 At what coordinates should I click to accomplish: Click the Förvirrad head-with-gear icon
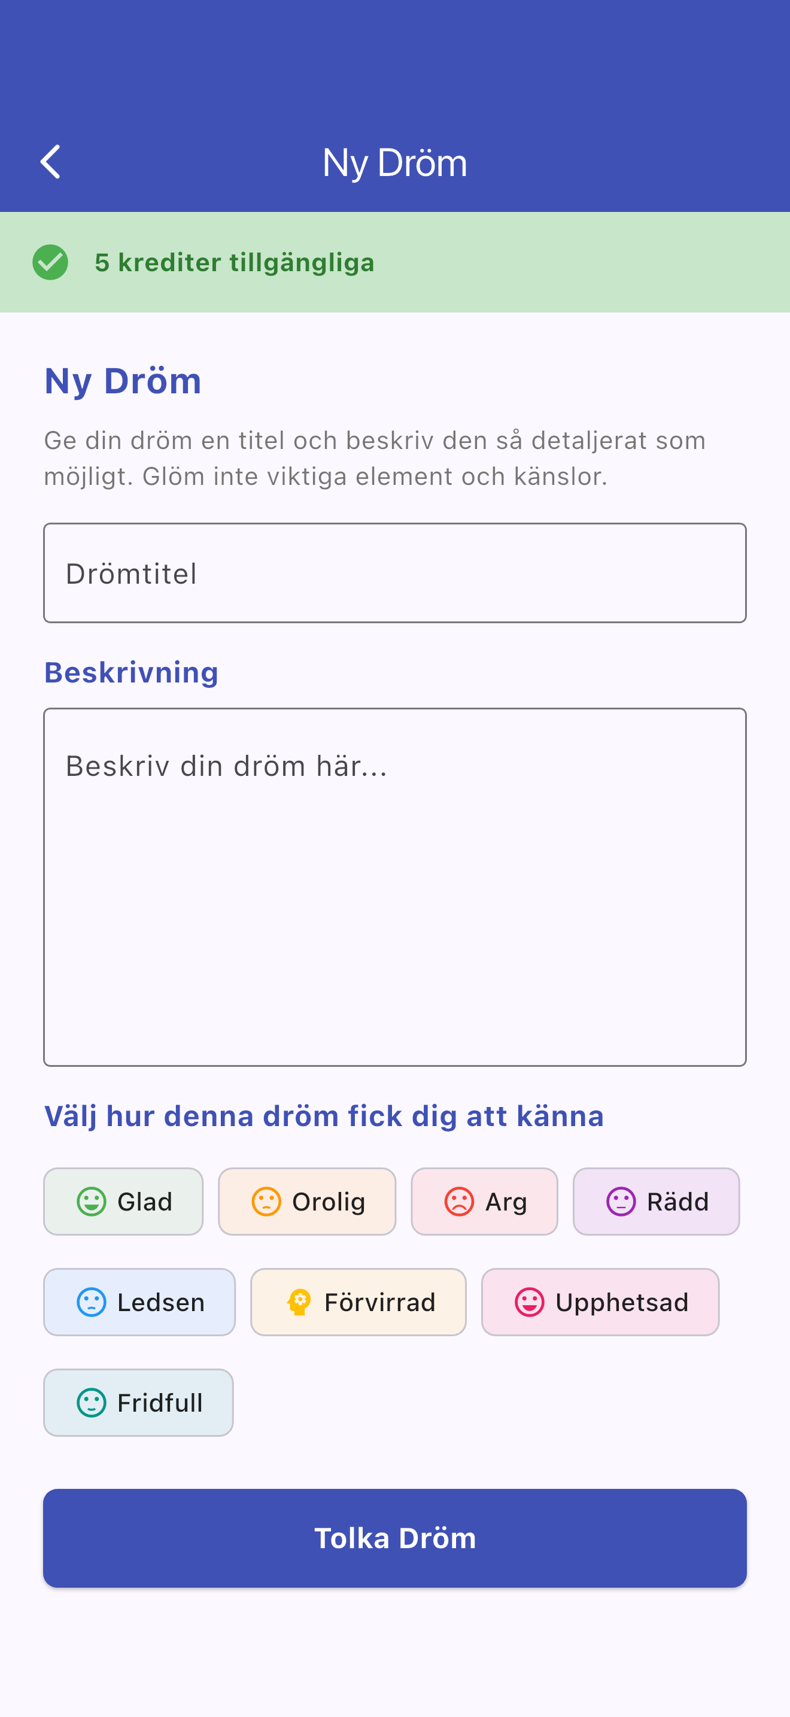coord(300,1301)
